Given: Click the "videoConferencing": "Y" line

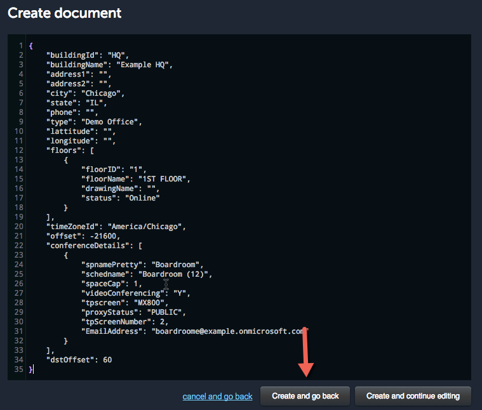Looking at the screenshot, I should pyautogui.click(x=135, y=293).
